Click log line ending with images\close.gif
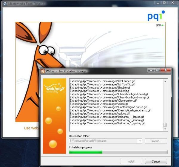This screenshot has width=179, height=167. coord(99,104)
